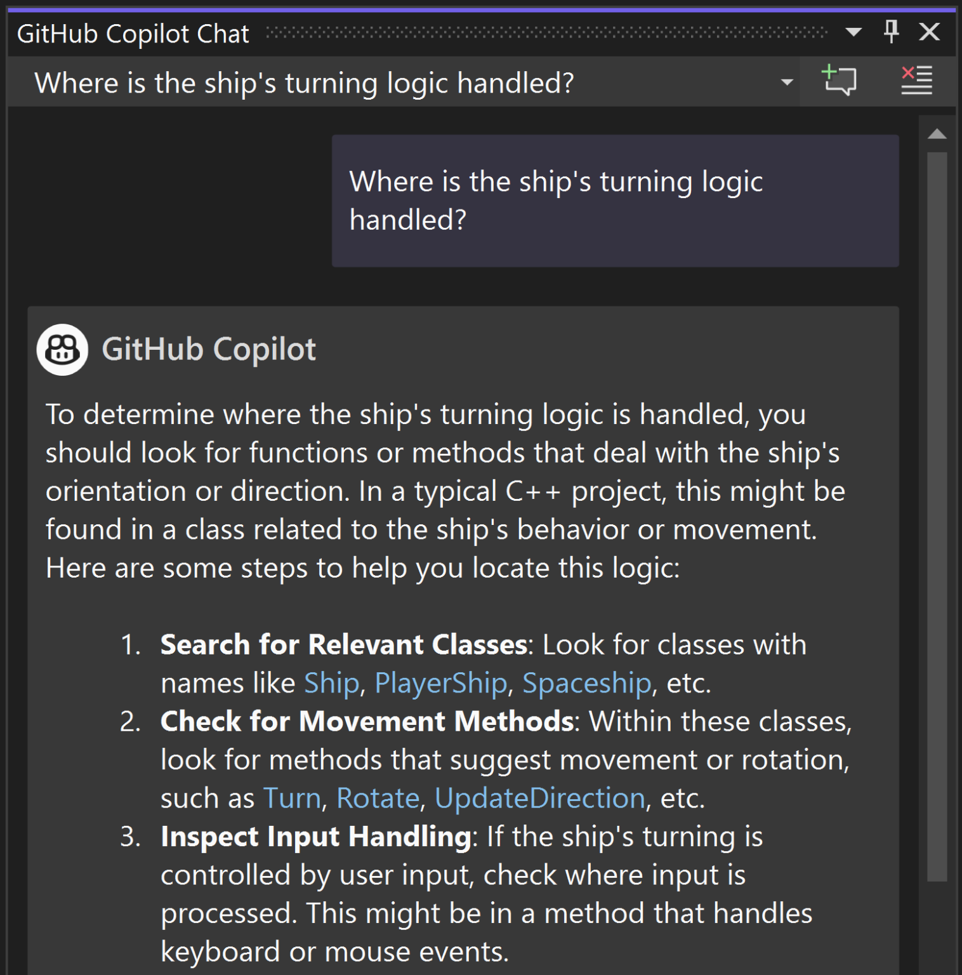962x975 pixels.
Task: Open the question history dropdown
Action: (787, 82)
